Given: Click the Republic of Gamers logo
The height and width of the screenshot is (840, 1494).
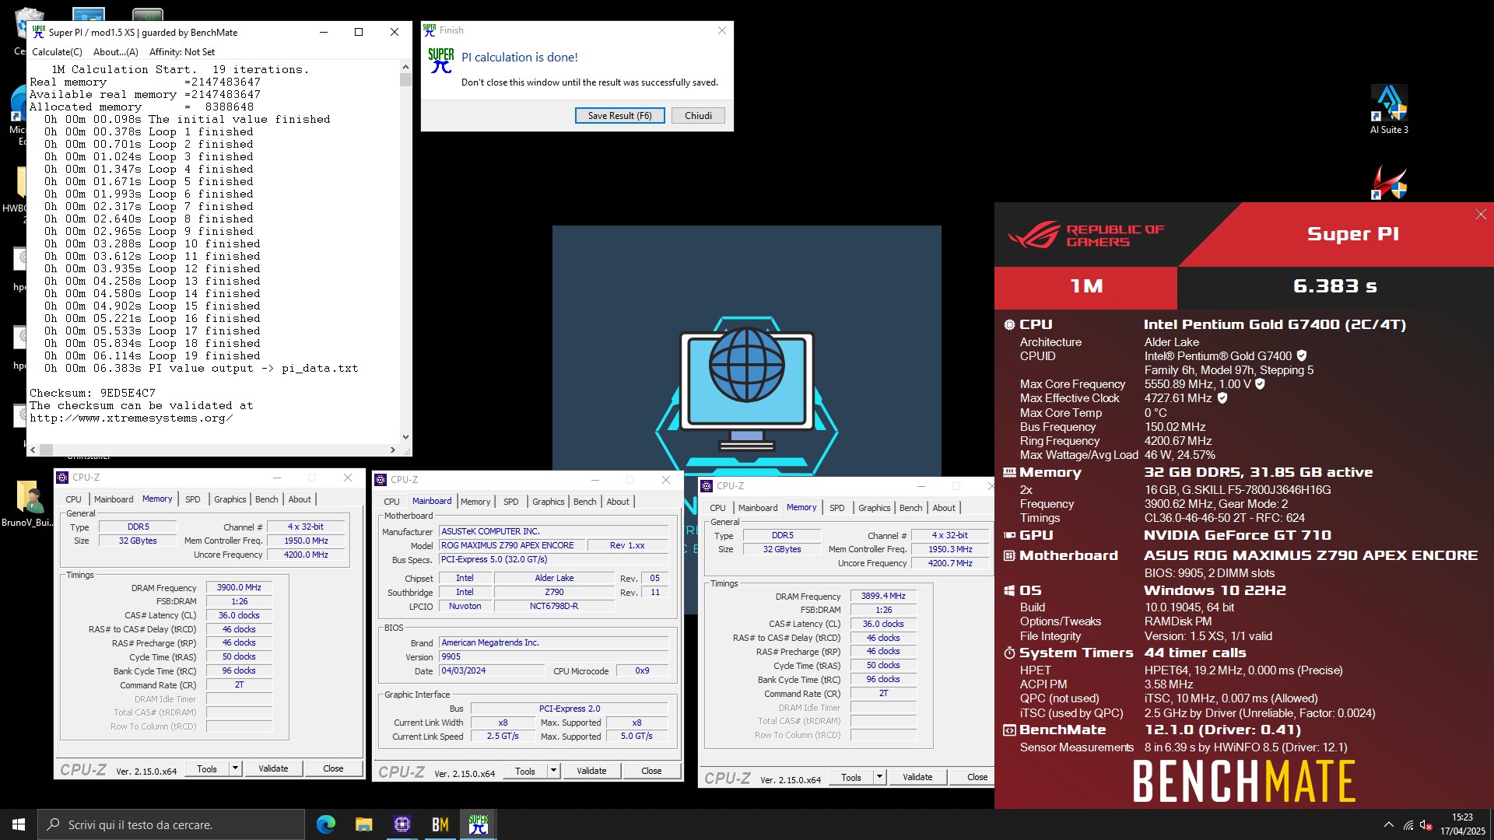Looking at the screenshot, I should tap(1085, 235).
